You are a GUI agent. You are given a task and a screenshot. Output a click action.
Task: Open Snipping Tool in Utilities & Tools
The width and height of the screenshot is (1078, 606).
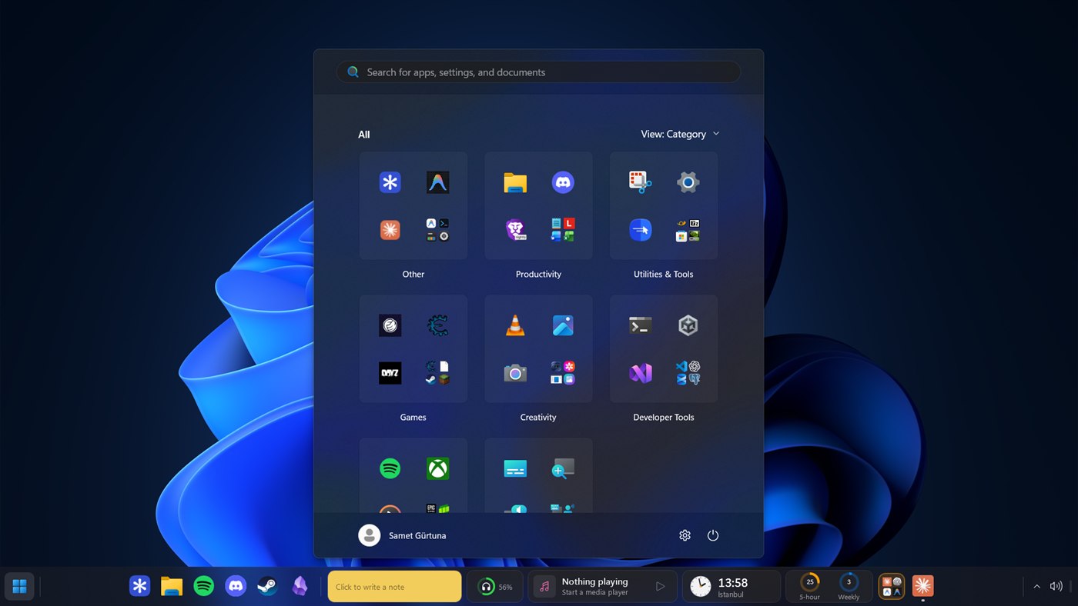640,182
